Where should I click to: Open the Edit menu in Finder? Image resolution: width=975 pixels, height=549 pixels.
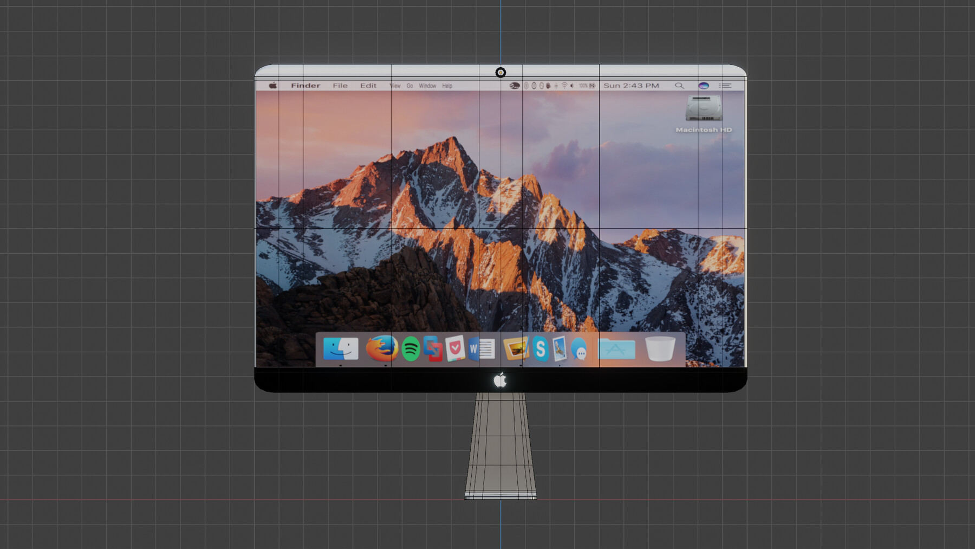[368, 85]
